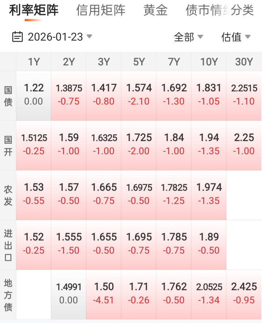
Task: Select the 进出口 row label
Action: click(x=8, y=245)
